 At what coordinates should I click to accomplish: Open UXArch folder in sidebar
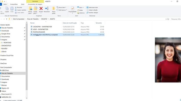(4, 52)
